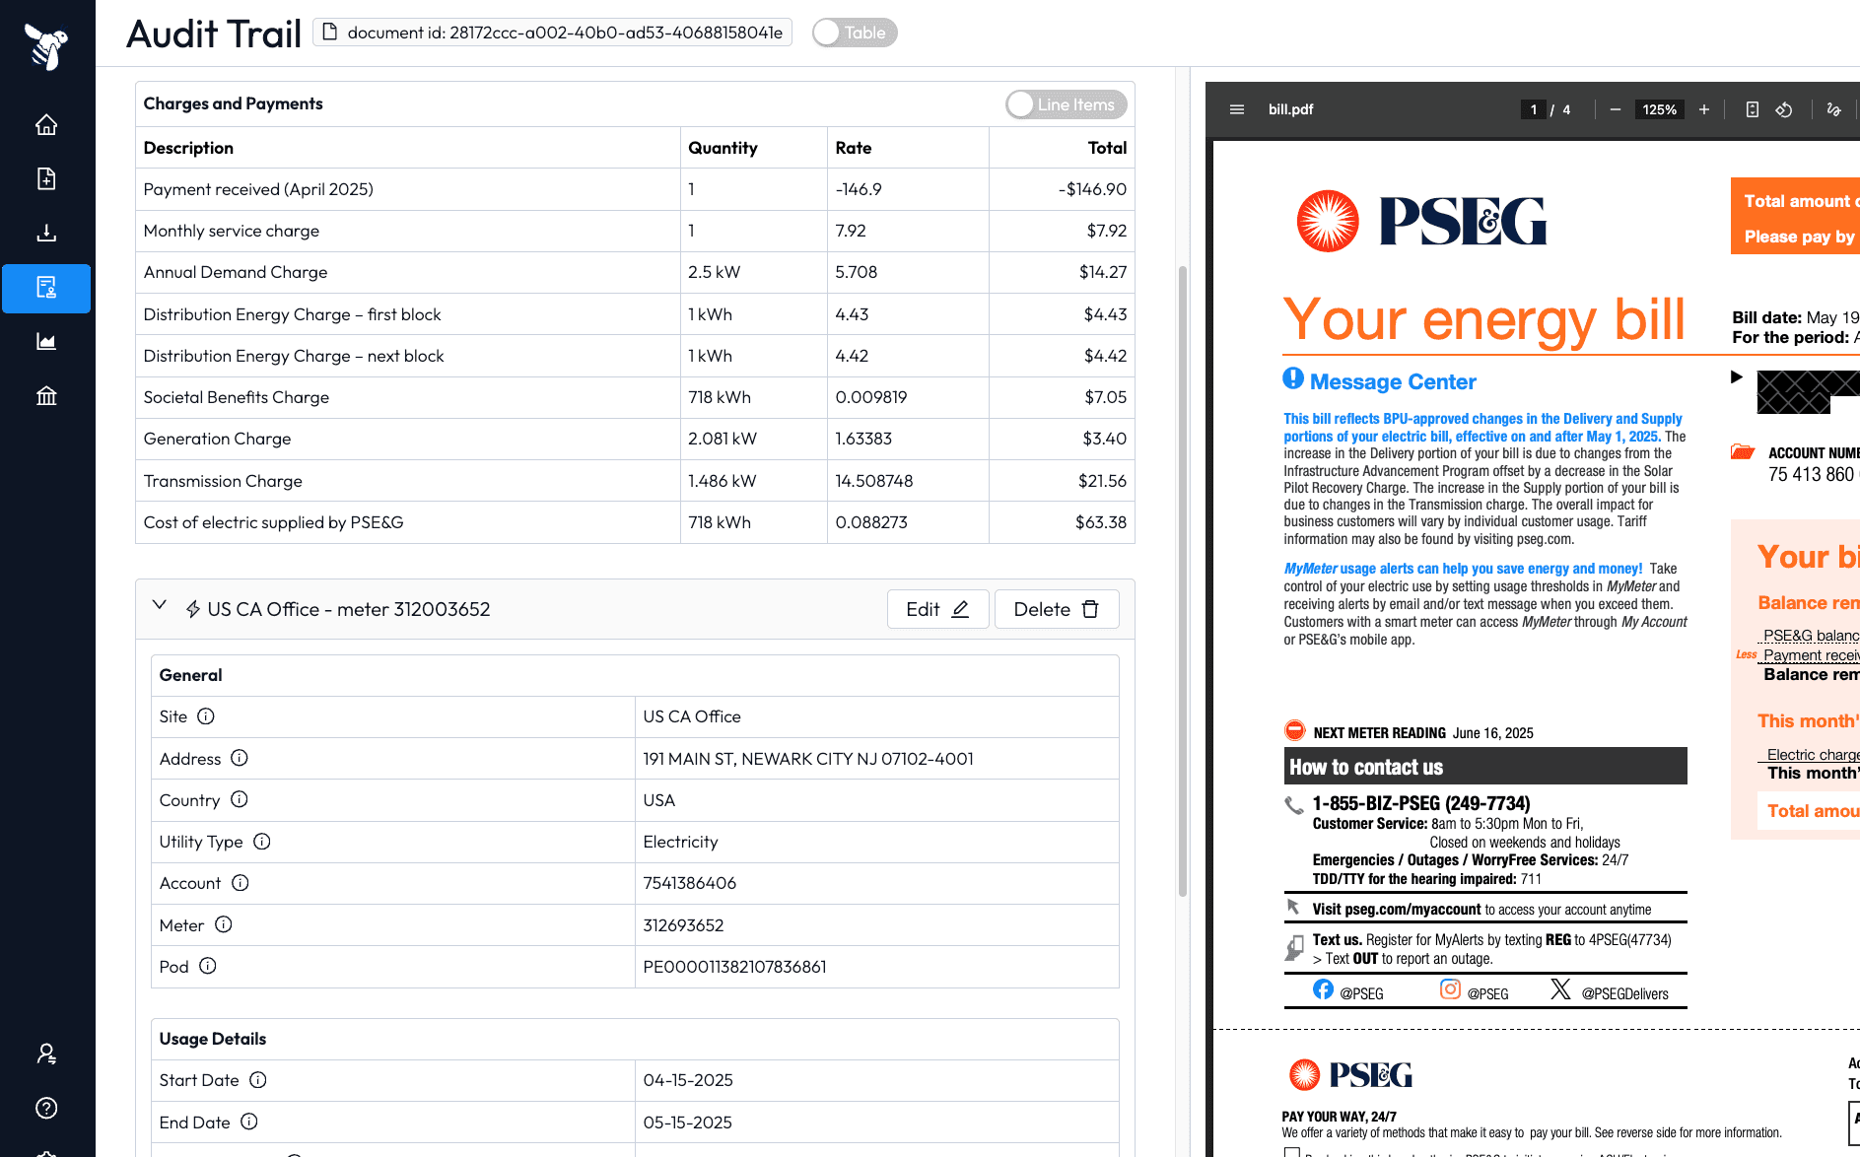
Task: Click the fit to page icon
Action: (1752, 109)
